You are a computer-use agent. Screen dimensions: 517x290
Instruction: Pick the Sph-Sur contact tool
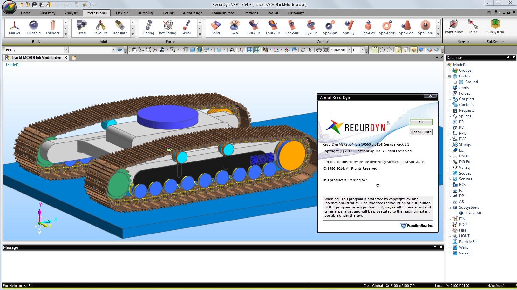[292, 28]
